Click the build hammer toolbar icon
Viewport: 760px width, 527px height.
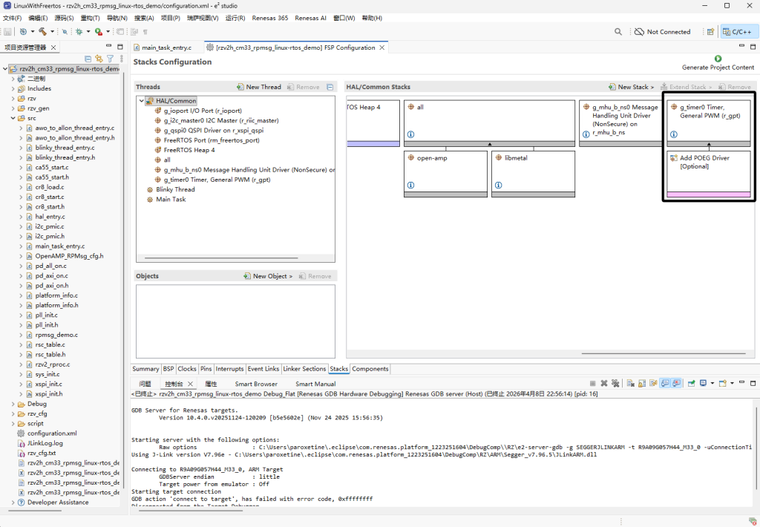tap(42, 32)
